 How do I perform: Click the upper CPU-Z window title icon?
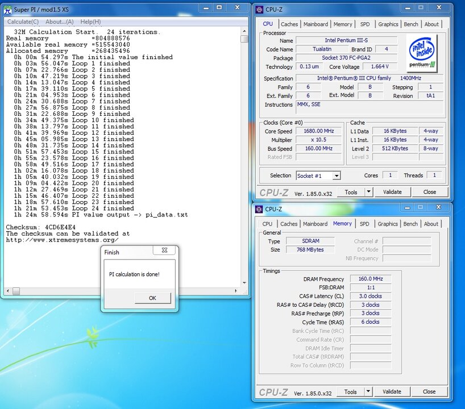click(259, 10)
